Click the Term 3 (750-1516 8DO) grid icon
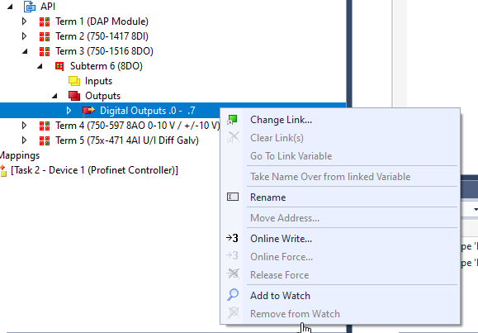The width and height of the screenshot is (478, 333). pyautogui.click(x=45, y=51)
